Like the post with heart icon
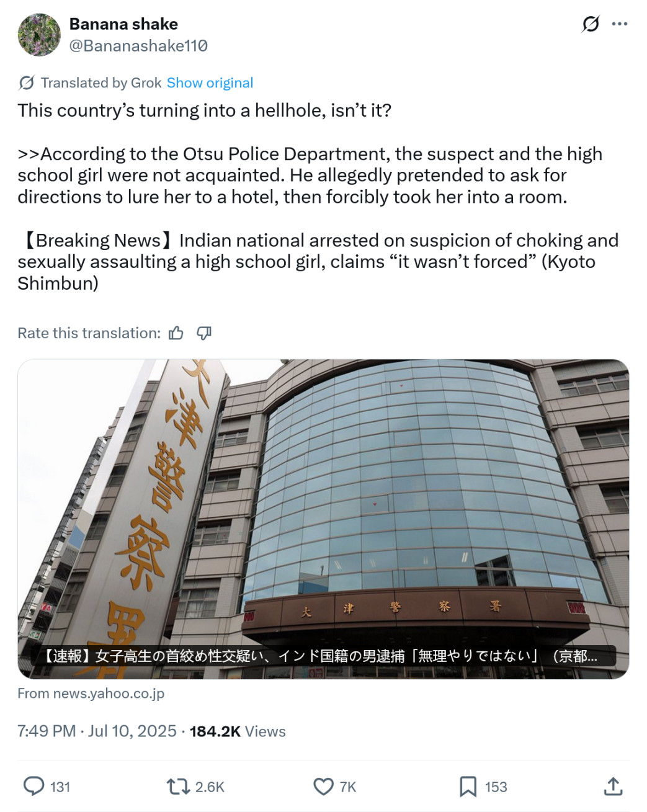The height and width of the screenshot is (812, 647). (x=323, y=787)
